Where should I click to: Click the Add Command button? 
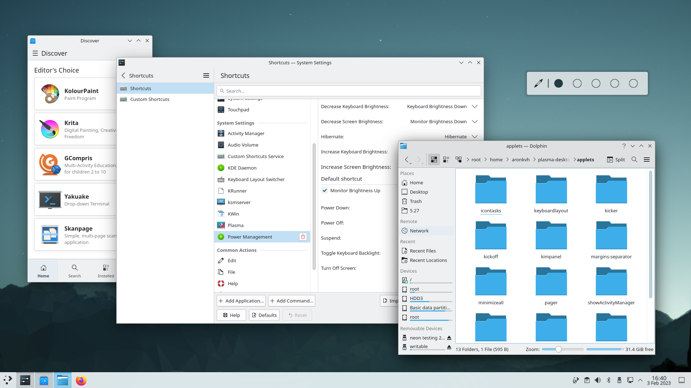[291, 300]
